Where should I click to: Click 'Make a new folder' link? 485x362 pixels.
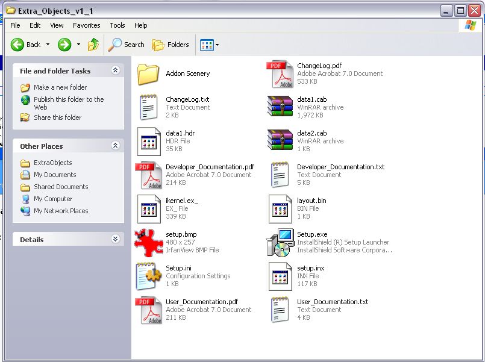coord(60,87)
